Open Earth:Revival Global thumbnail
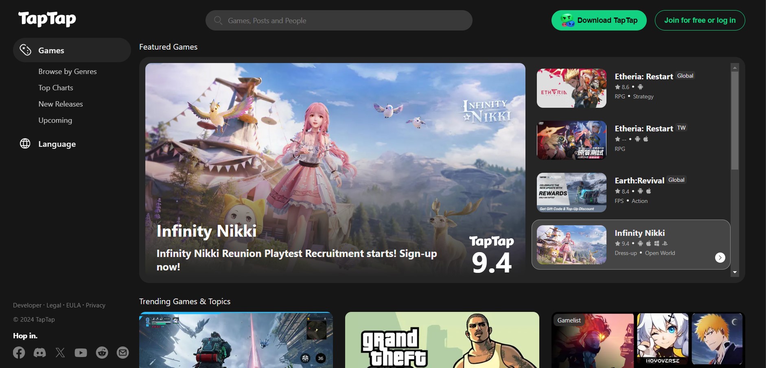The height and width of the screenshot is (368, 766). pos(571,192)
